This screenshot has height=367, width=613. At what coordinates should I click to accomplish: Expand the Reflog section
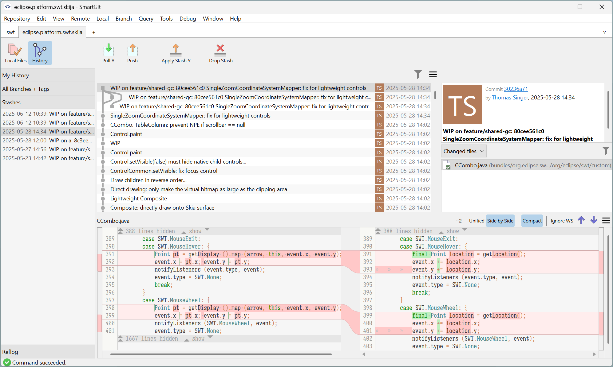48,352
